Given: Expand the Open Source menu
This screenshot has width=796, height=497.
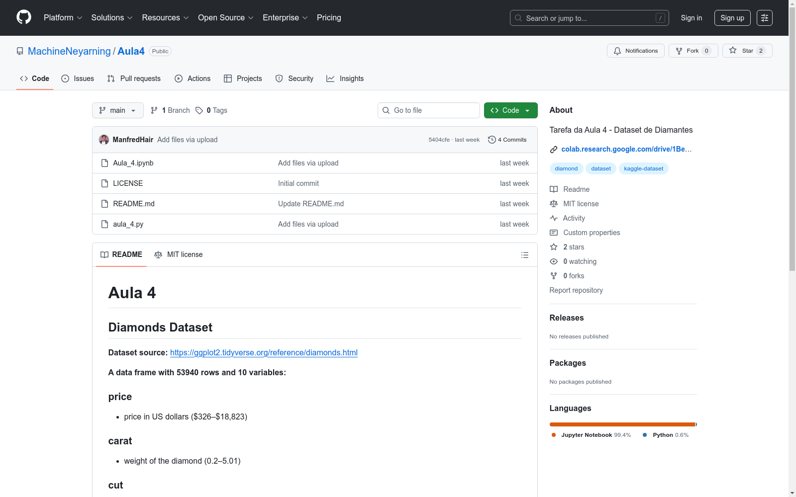Looking at the screenshot, I should (x=226, y=18).
